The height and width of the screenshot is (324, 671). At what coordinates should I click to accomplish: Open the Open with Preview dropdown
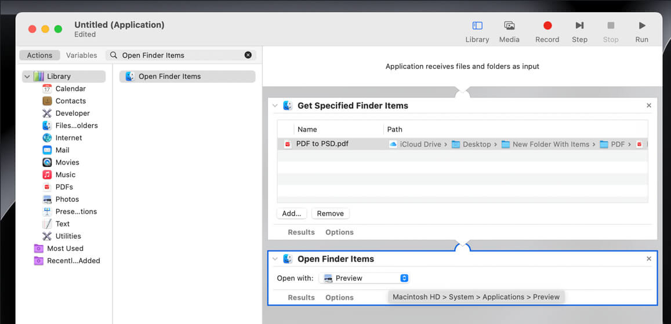tap(364, 278)
